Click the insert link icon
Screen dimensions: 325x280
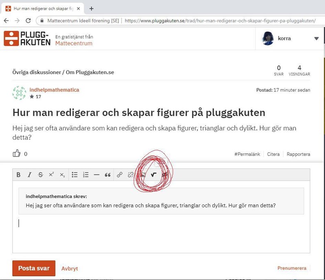(120, 175)
